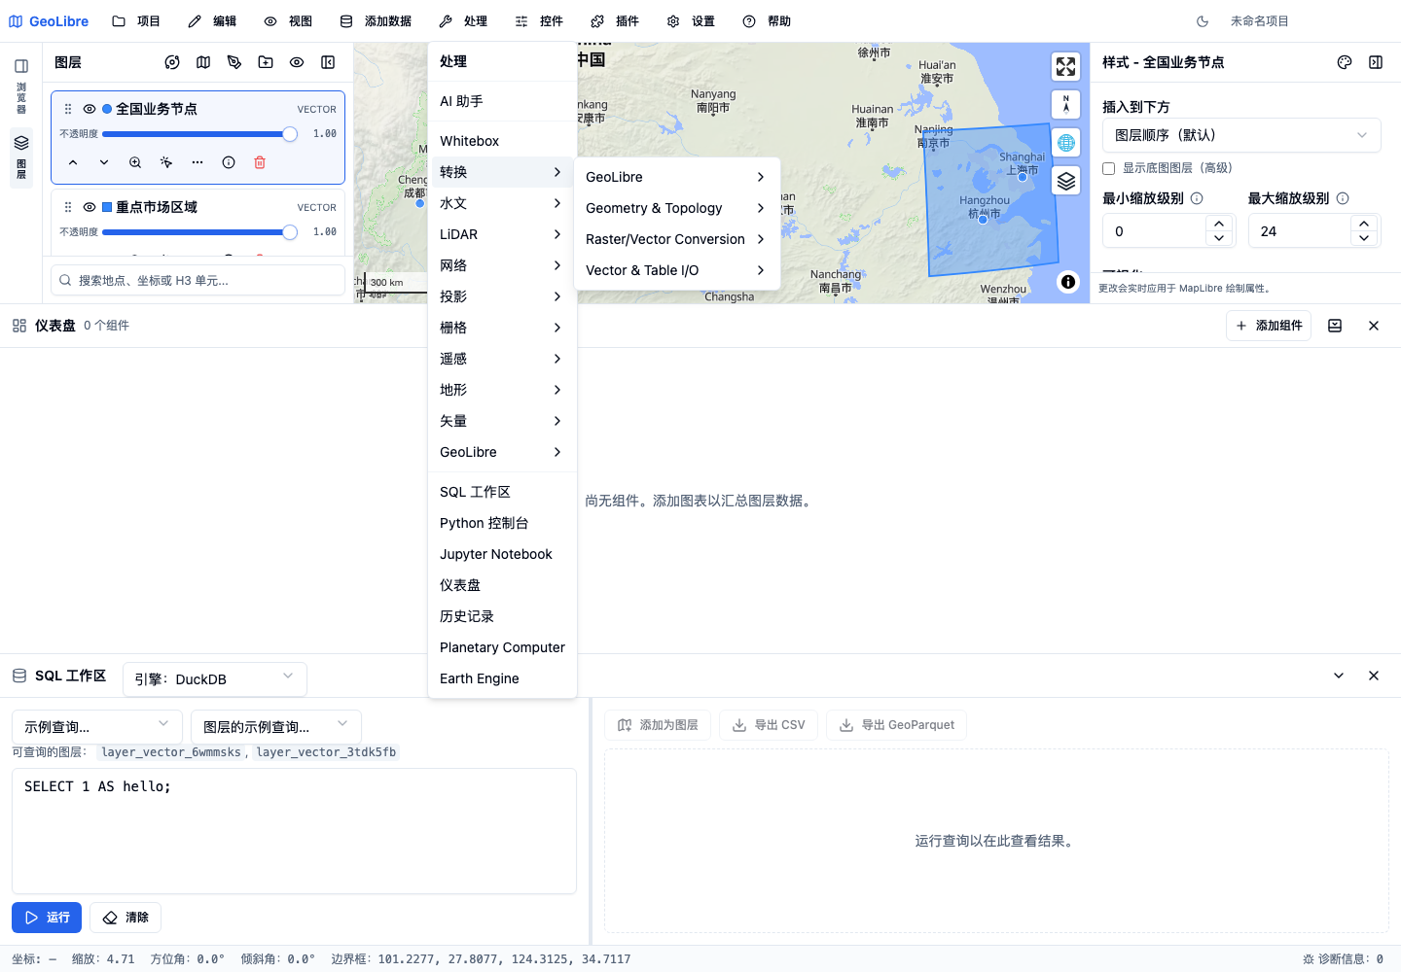Image resolution: width=1401 pixels, height=972 pixels.
Task: Click the info icon beside 最大缩放级别
Action: [x=1343, y=198]
